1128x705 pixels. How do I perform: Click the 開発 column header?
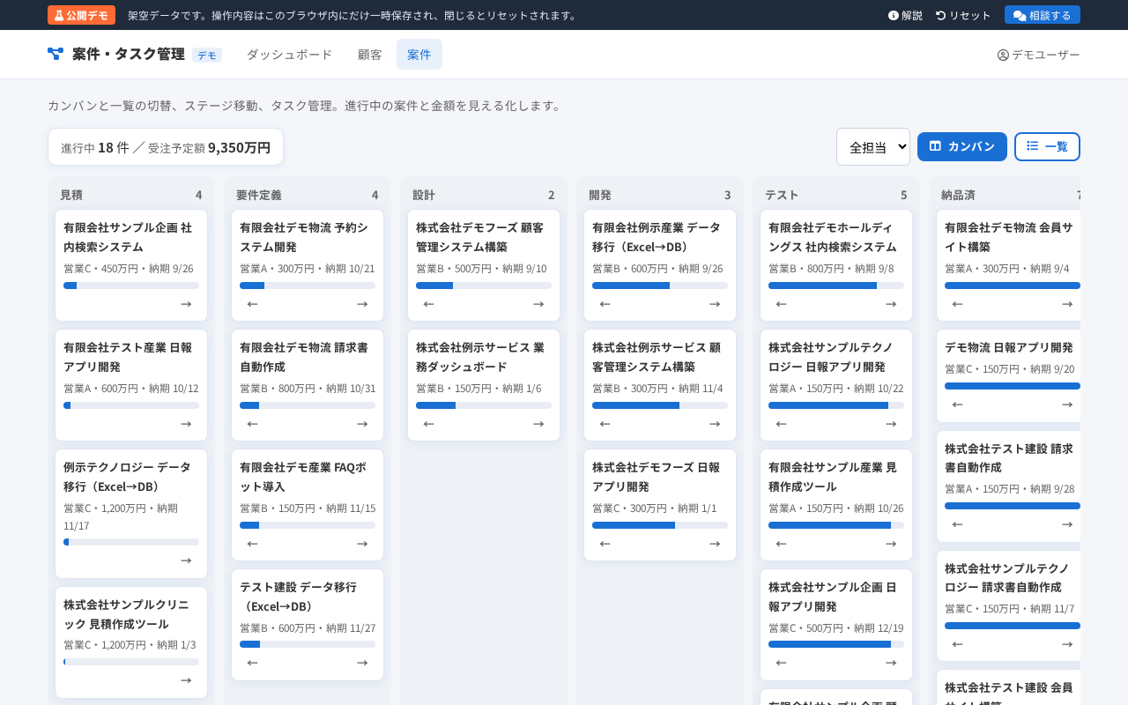point(660,195)
